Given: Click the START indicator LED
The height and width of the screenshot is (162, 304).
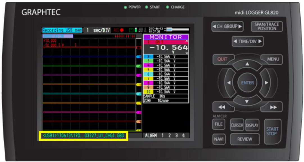Looking at the screenshot, I should 147,7.
